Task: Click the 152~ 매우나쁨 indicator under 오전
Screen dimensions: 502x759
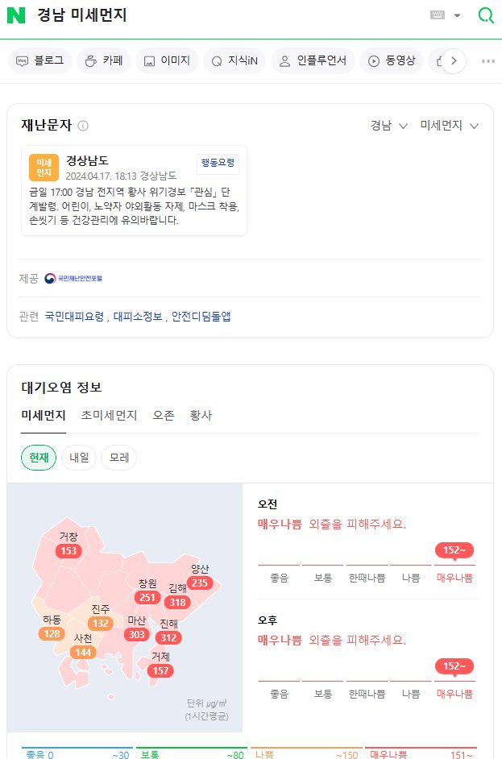Action: coord(454,550)
